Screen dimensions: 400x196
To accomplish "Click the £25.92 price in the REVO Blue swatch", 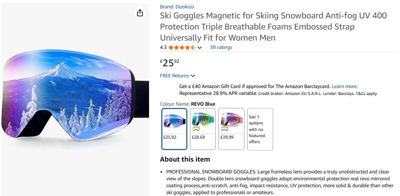I will pyautogui.click(x=170, y=137).
